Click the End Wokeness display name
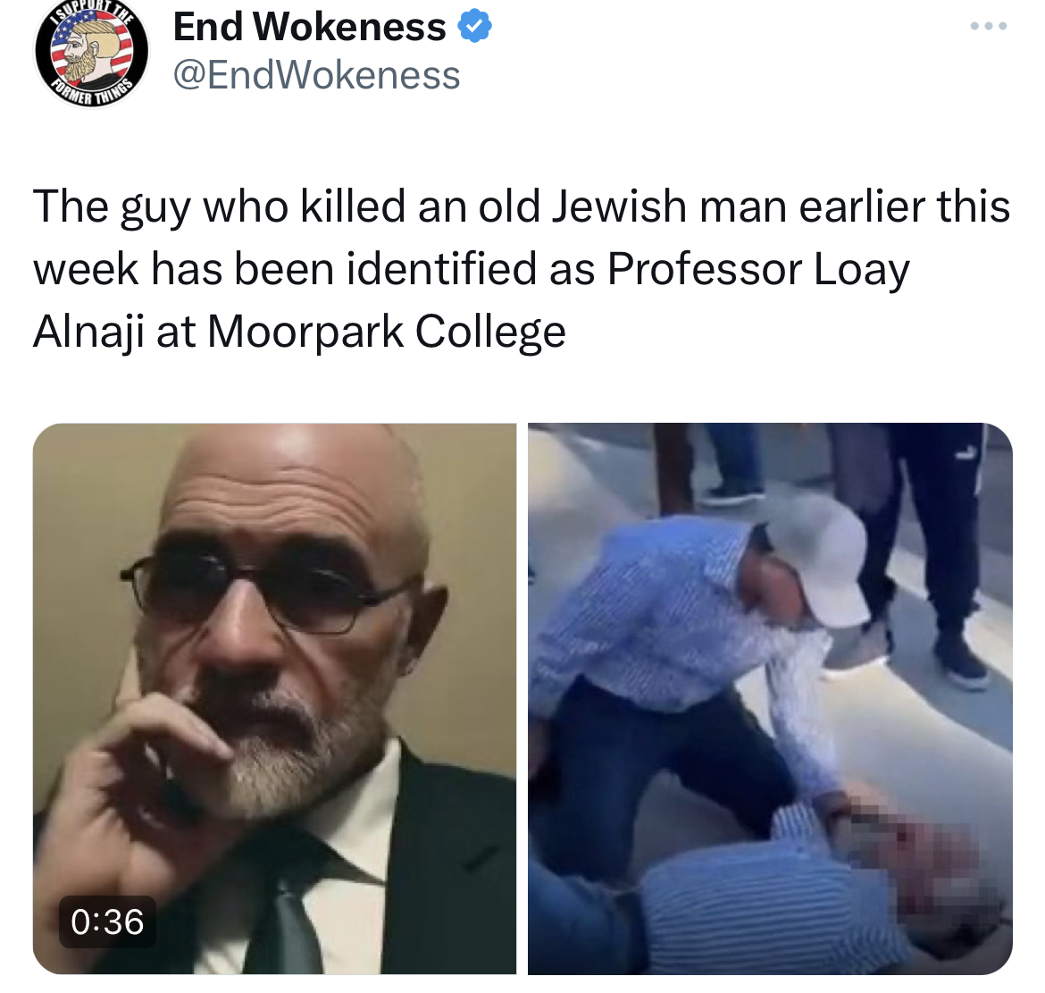The width and height of the screenshot is (1045, 993). [309, 27]
